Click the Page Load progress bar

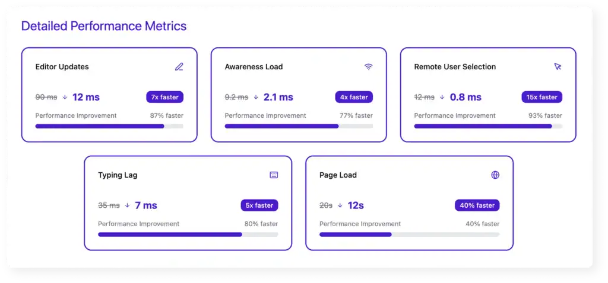pos(409,234)
